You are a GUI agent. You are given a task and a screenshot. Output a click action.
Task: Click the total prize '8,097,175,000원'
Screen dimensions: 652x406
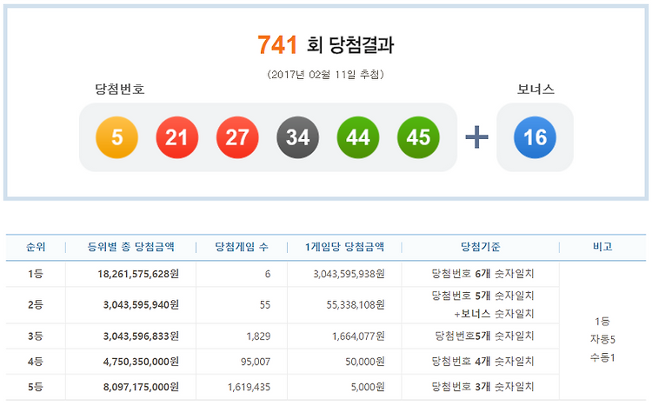coord(142,387)
